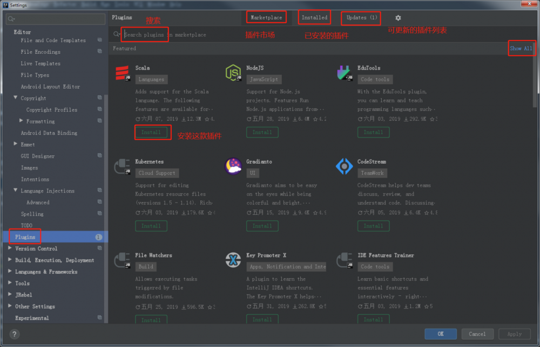Image resolution: width=540 pixels, height=347 pixels.
Task: Select Copyright Profiles in settings tree
Action: [52, 110]
